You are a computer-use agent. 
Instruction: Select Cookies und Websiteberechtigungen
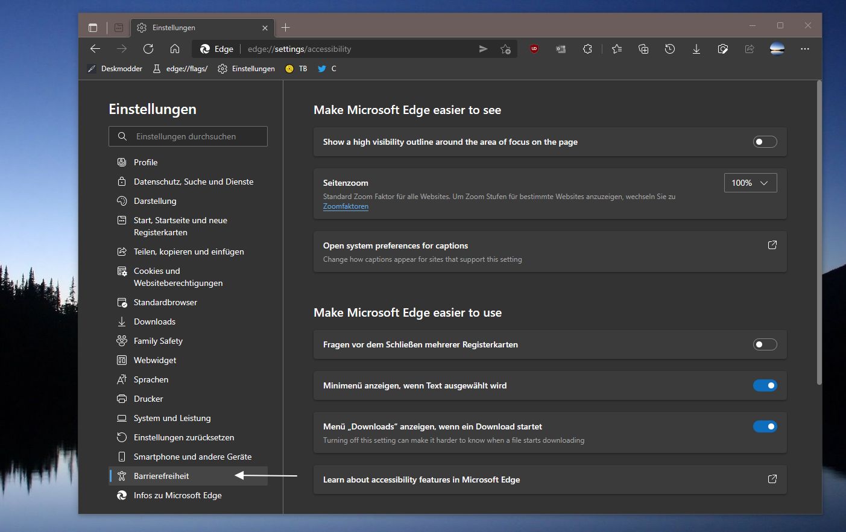click(188, 277)
